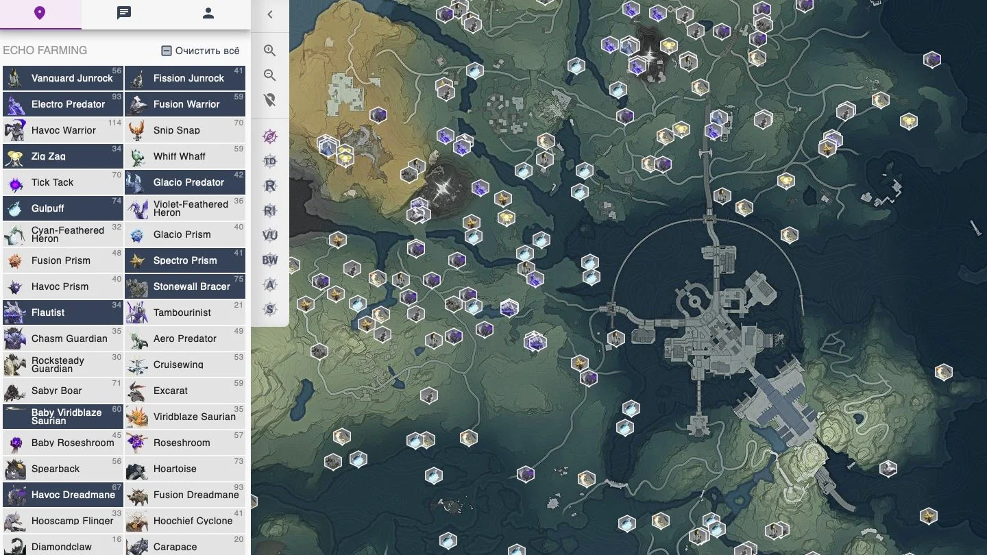Enable the Tambourinist echo filter
This screenshot has width=987, height=555.
coord(185,312)
